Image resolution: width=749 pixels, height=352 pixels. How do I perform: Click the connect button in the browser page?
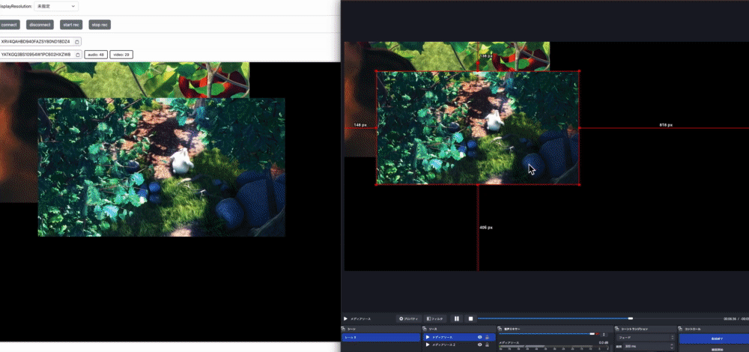(9, 25)
